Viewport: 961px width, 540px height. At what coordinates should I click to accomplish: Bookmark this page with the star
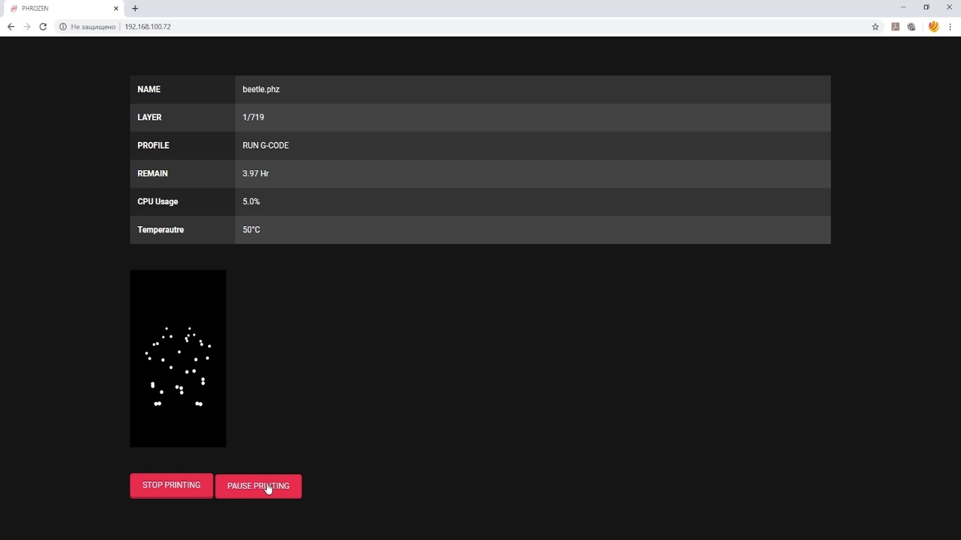tap(875, 27)
